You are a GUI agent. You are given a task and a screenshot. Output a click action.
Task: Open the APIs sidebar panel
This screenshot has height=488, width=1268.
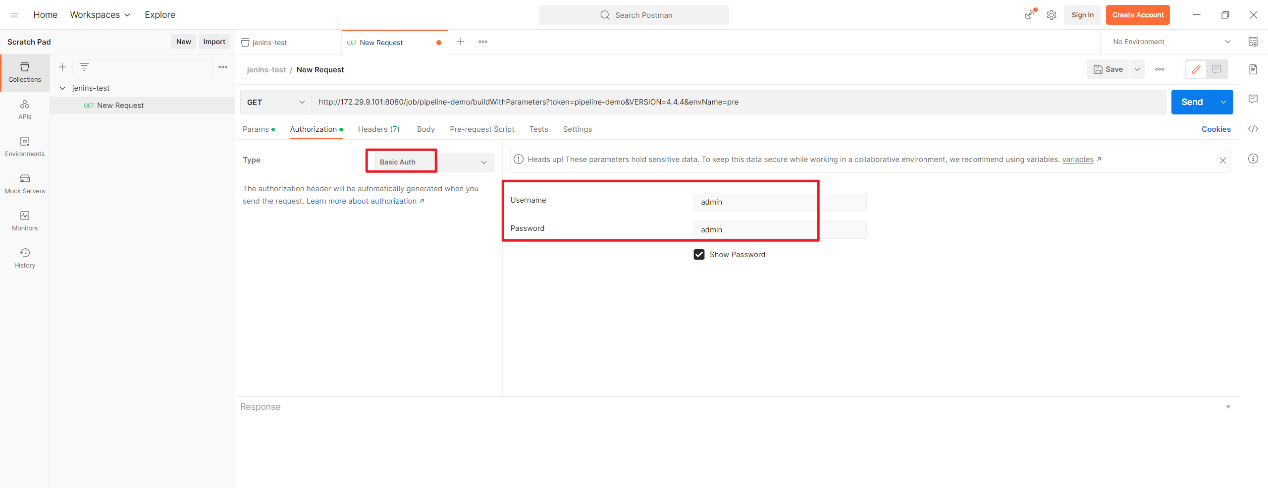tap(25, 110)
